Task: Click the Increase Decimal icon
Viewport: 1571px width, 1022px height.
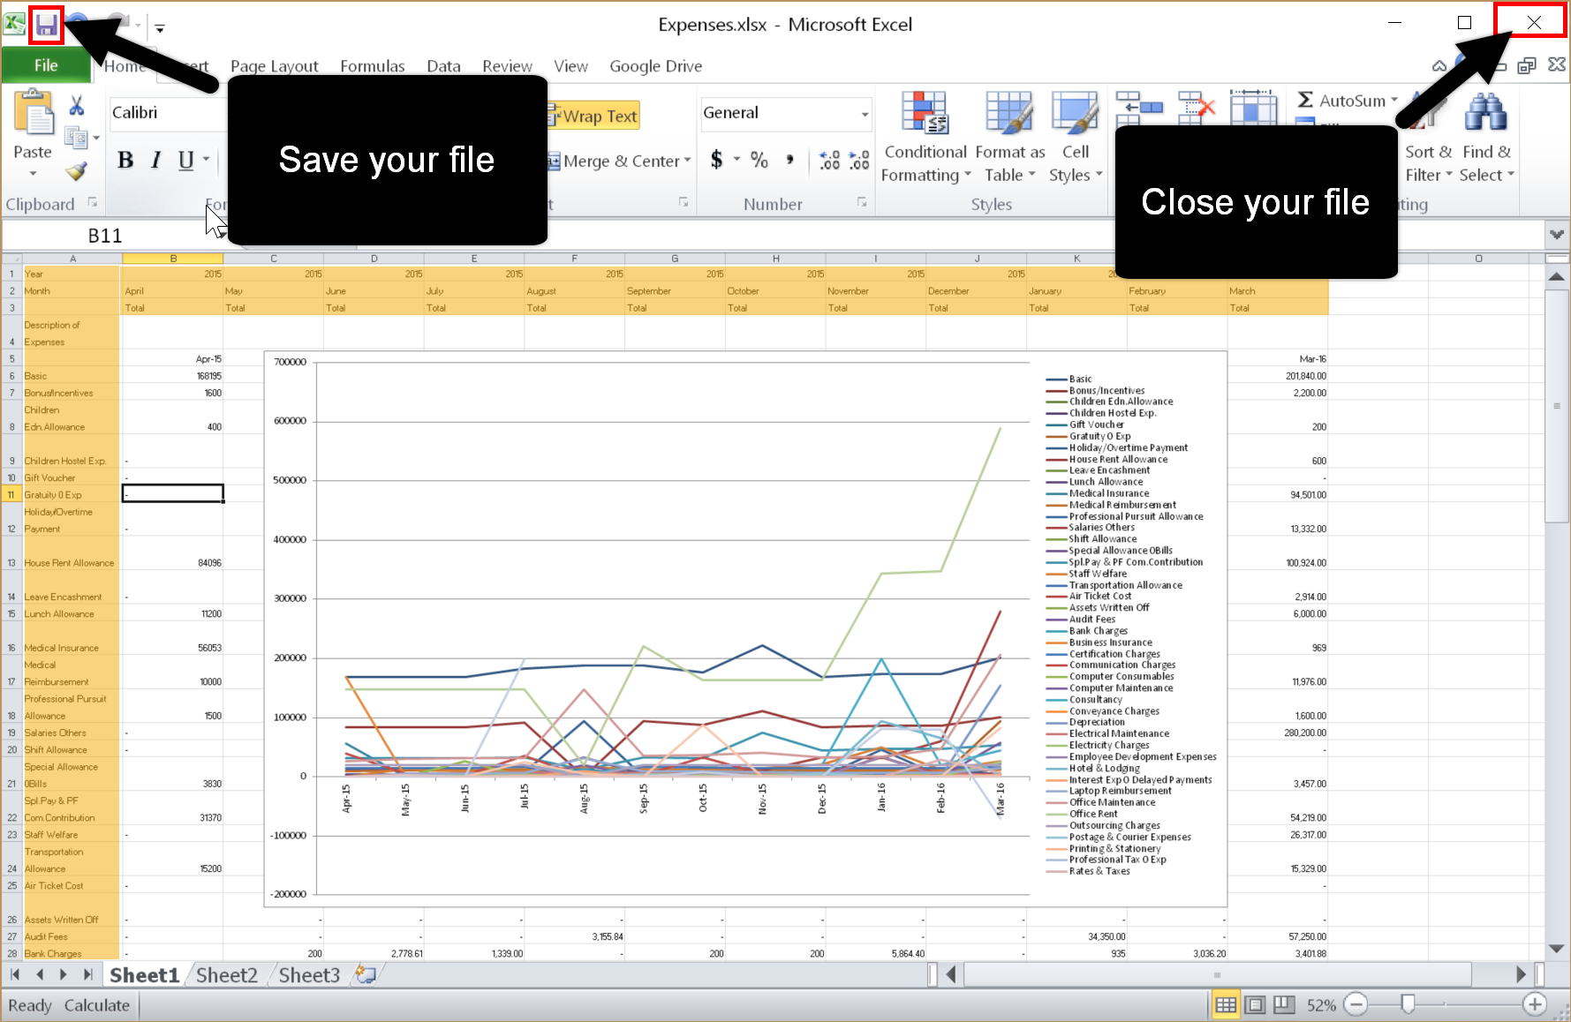Action: [x=829, y=160]
